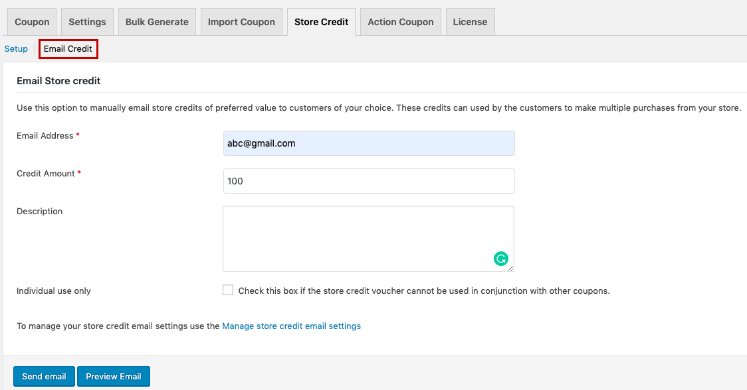
Task: Click the Individual use only label
Action: [53, 291]
